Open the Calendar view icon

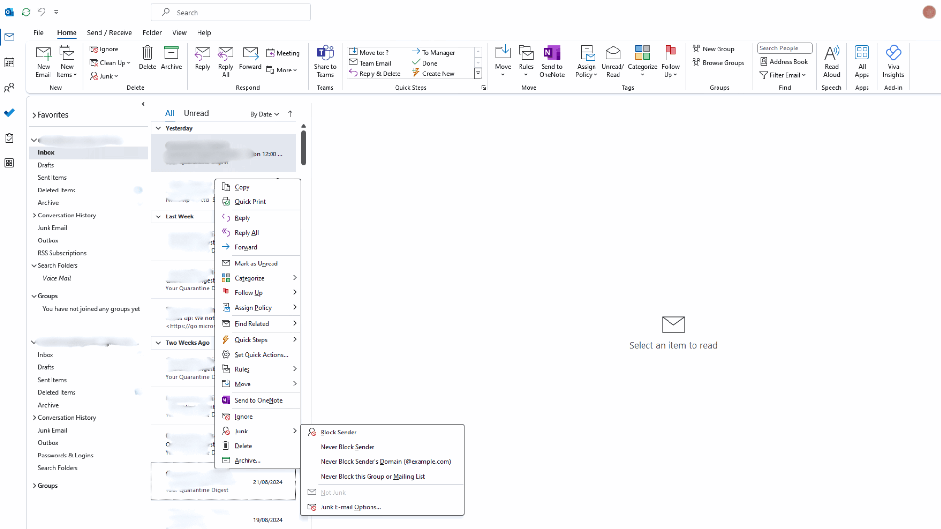9,62
